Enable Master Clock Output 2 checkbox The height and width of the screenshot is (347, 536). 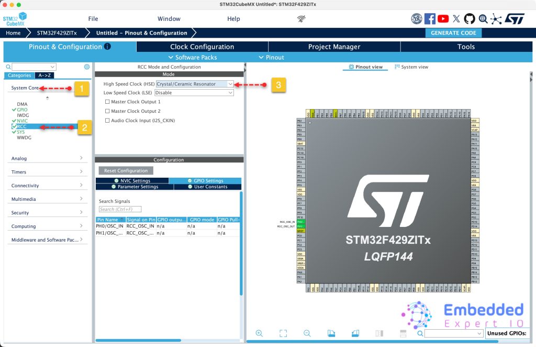pyautogui.click(x=107, y=111)
